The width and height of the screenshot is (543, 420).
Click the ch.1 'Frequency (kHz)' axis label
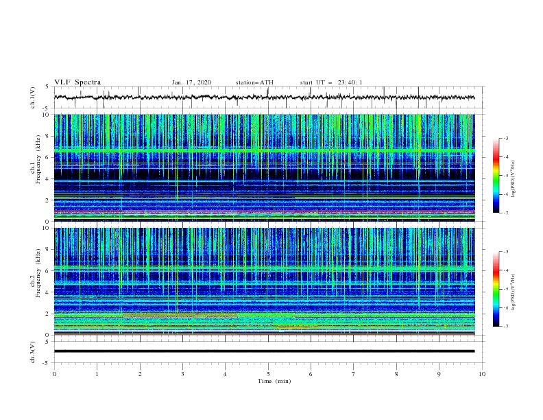[38, 158]
